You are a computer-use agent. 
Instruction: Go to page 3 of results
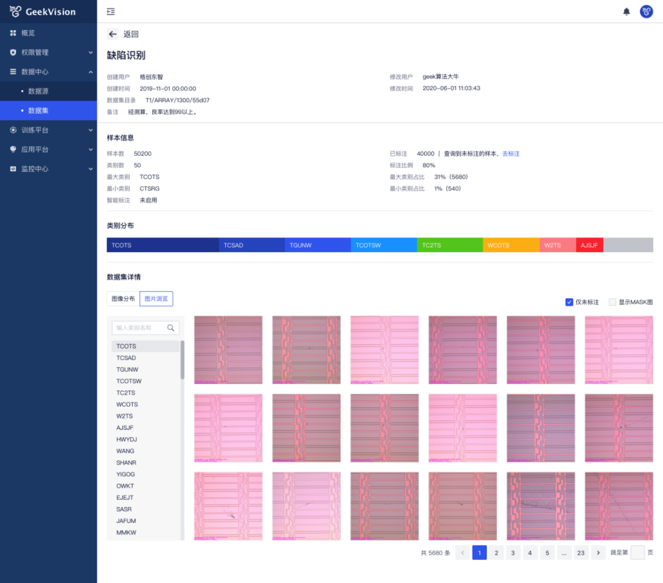pyautogui.click(x=513, y=553)
